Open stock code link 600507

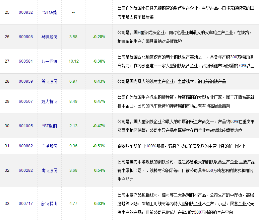click(x=26, y=101)
